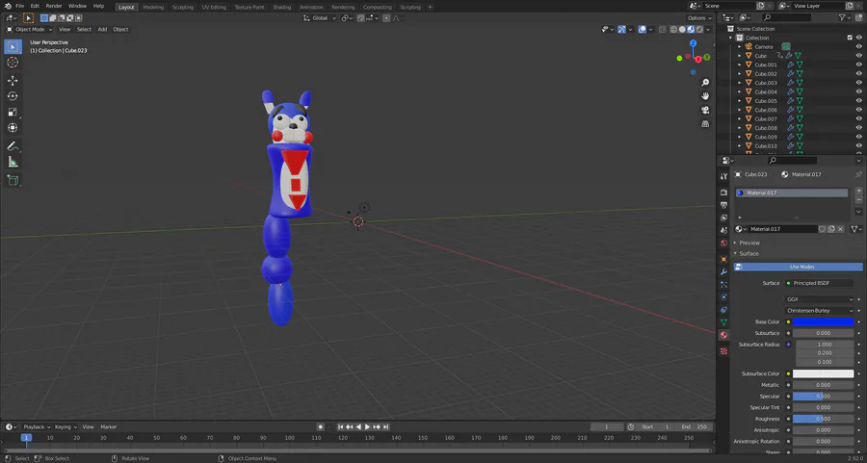Adjust the Specular slider
Viewport: 867px width, 463px height.
(x=823, y=397)
